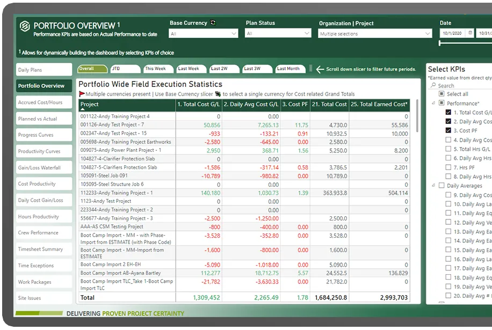
Task: Click the Portfolio Overview logo icon
Action: tap(25, 26)
